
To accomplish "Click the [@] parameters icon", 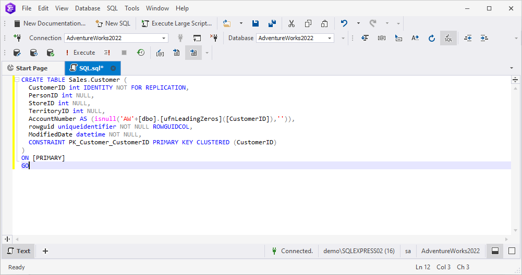I will coord(382,38).
